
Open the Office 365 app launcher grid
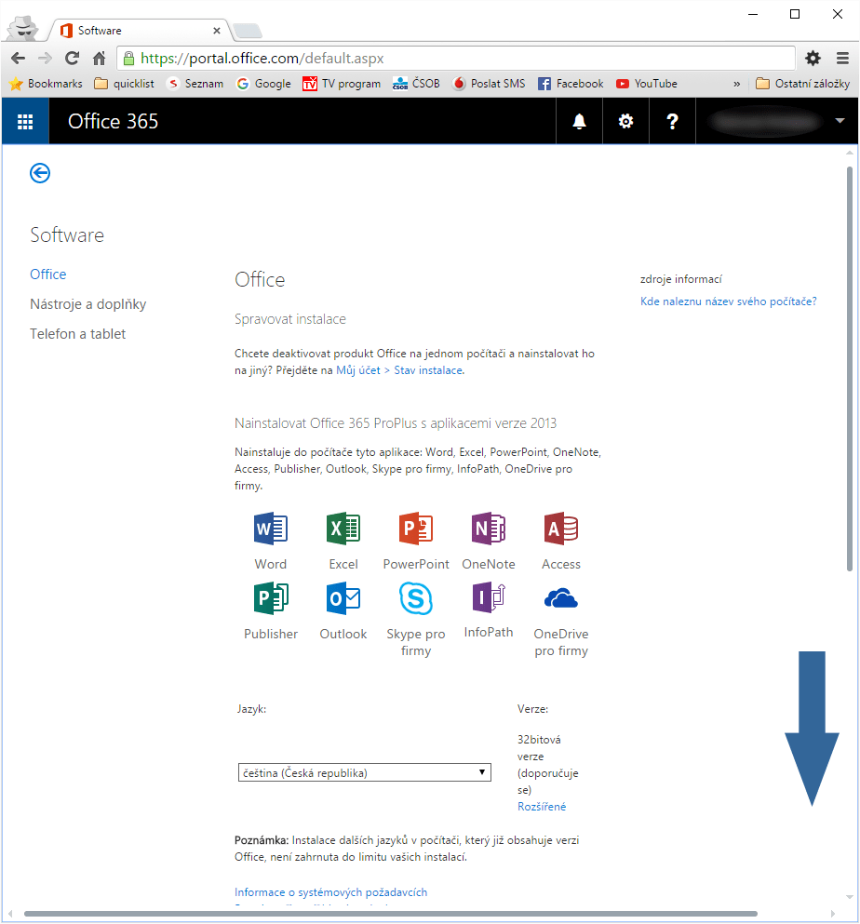24,121
